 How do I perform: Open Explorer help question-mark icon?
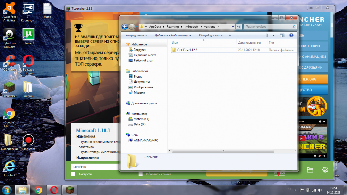[291, 35]
